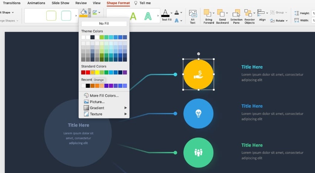Choose No Fill option

[104, 24]
